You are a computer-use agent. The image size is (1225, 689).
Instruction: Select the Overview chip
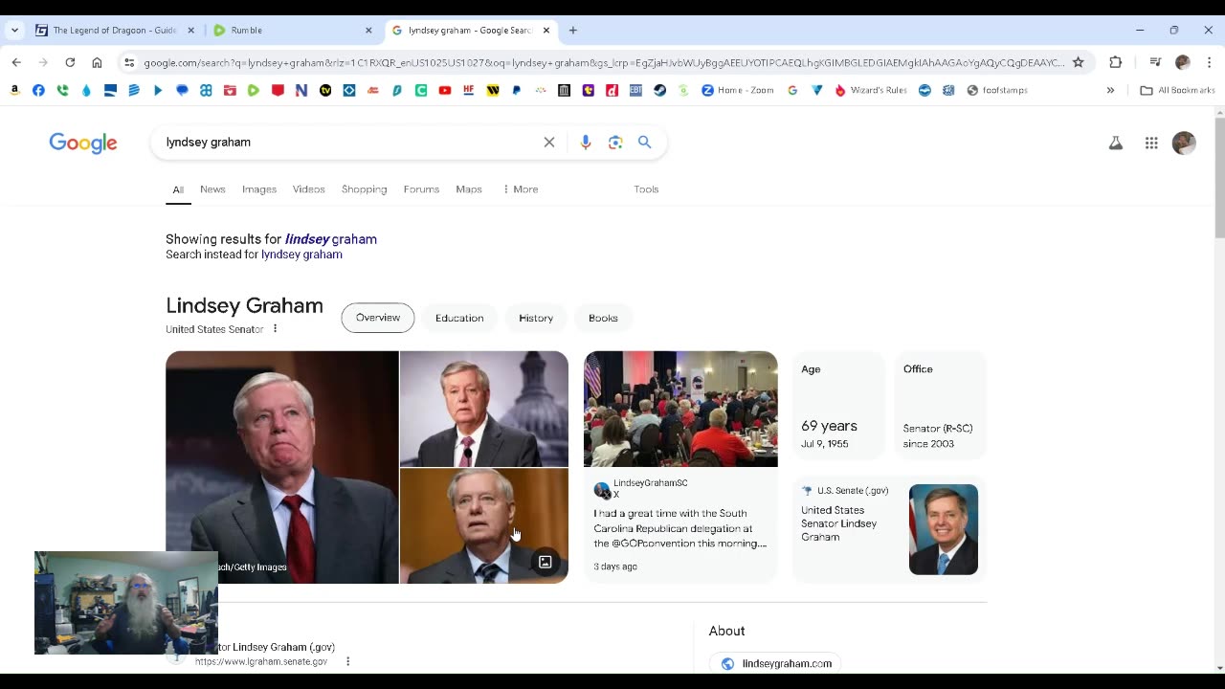click(x=378, y=318)
